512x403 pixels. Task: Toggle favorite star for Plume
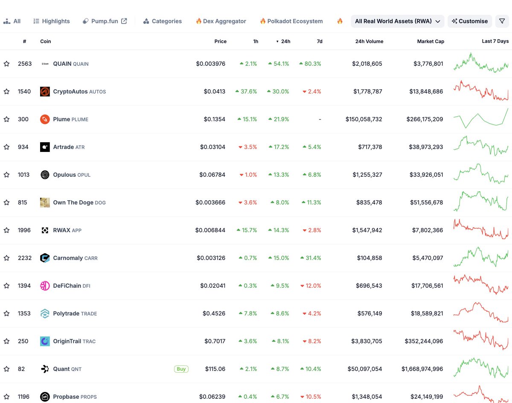(x=6, y=119)
